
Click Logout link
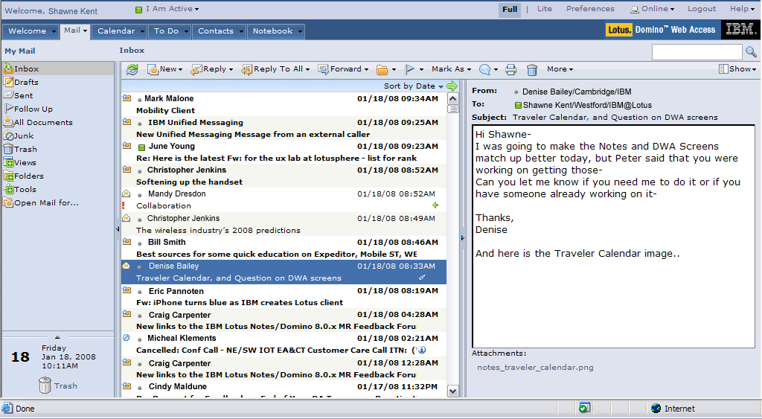pos(701,9)
